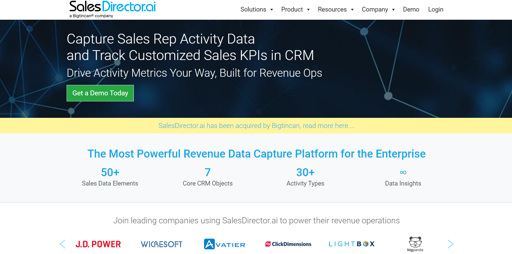The height and width of the screenshot is (254, 512).
Task: Click the 50+ Sales Data Elements statistic
Action: click(110, 177)
